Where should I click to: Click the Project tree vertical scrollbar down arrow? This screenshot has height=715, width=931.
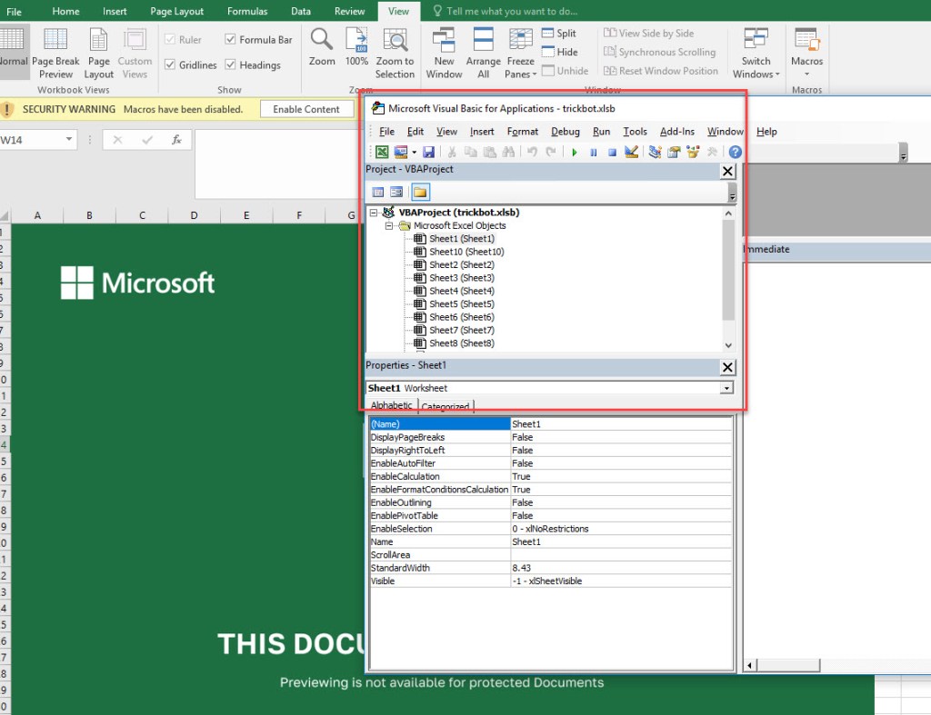(x=727, y=345)
